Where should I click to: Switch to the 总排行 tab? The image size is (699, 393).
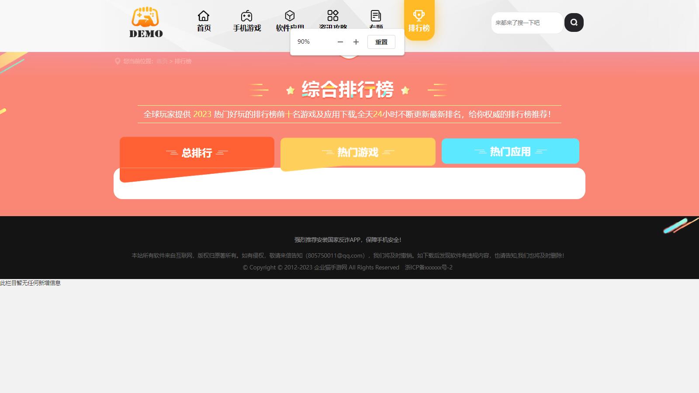click(197, 153)
